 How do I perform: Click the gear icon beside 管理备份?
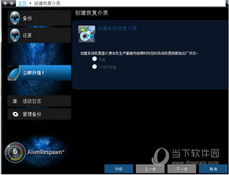tap(15, 114)
